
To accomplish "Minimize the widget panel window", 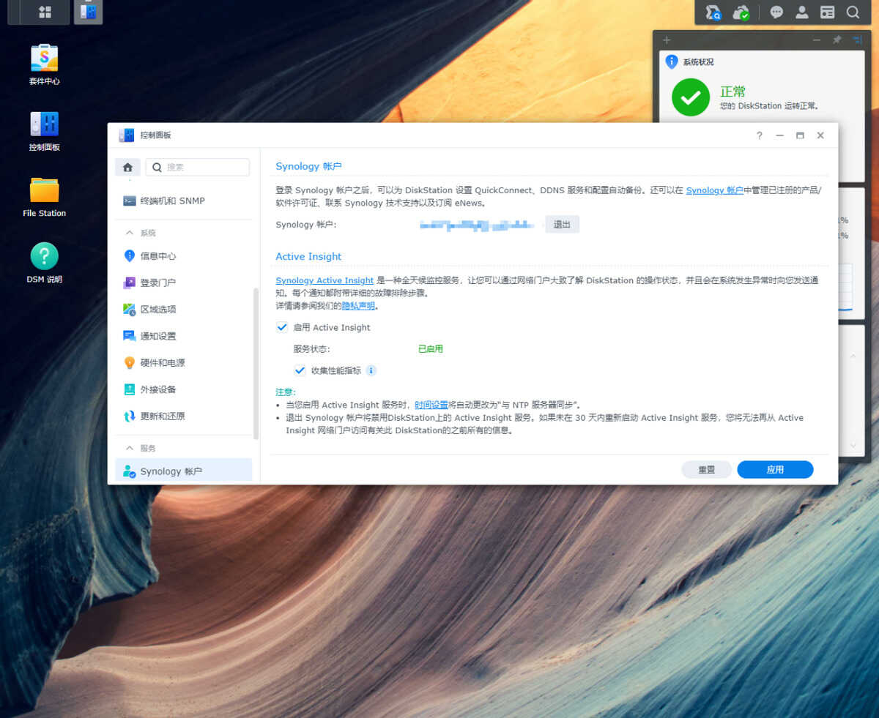I will click(817, 40).
